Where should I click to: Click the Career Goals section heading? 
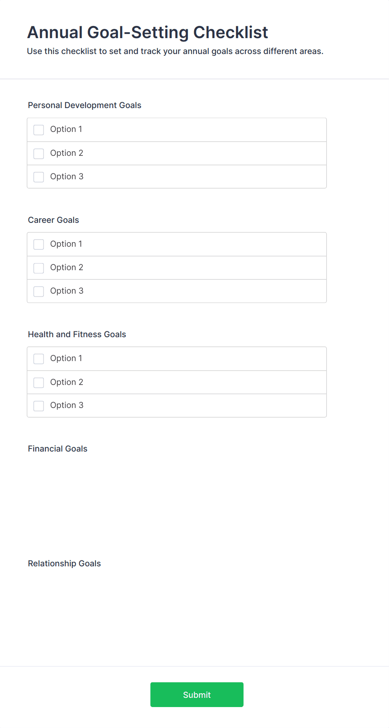pyautogui.click(x=54, y=220)
